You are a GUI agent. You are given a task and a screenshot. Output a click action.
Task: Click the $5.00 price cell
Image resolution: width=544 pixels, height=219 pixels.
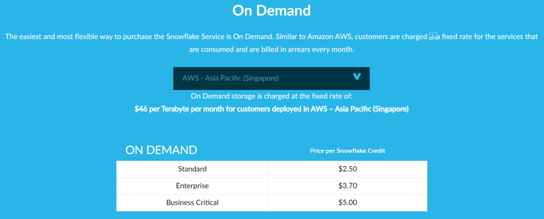[x=347, y=202]
